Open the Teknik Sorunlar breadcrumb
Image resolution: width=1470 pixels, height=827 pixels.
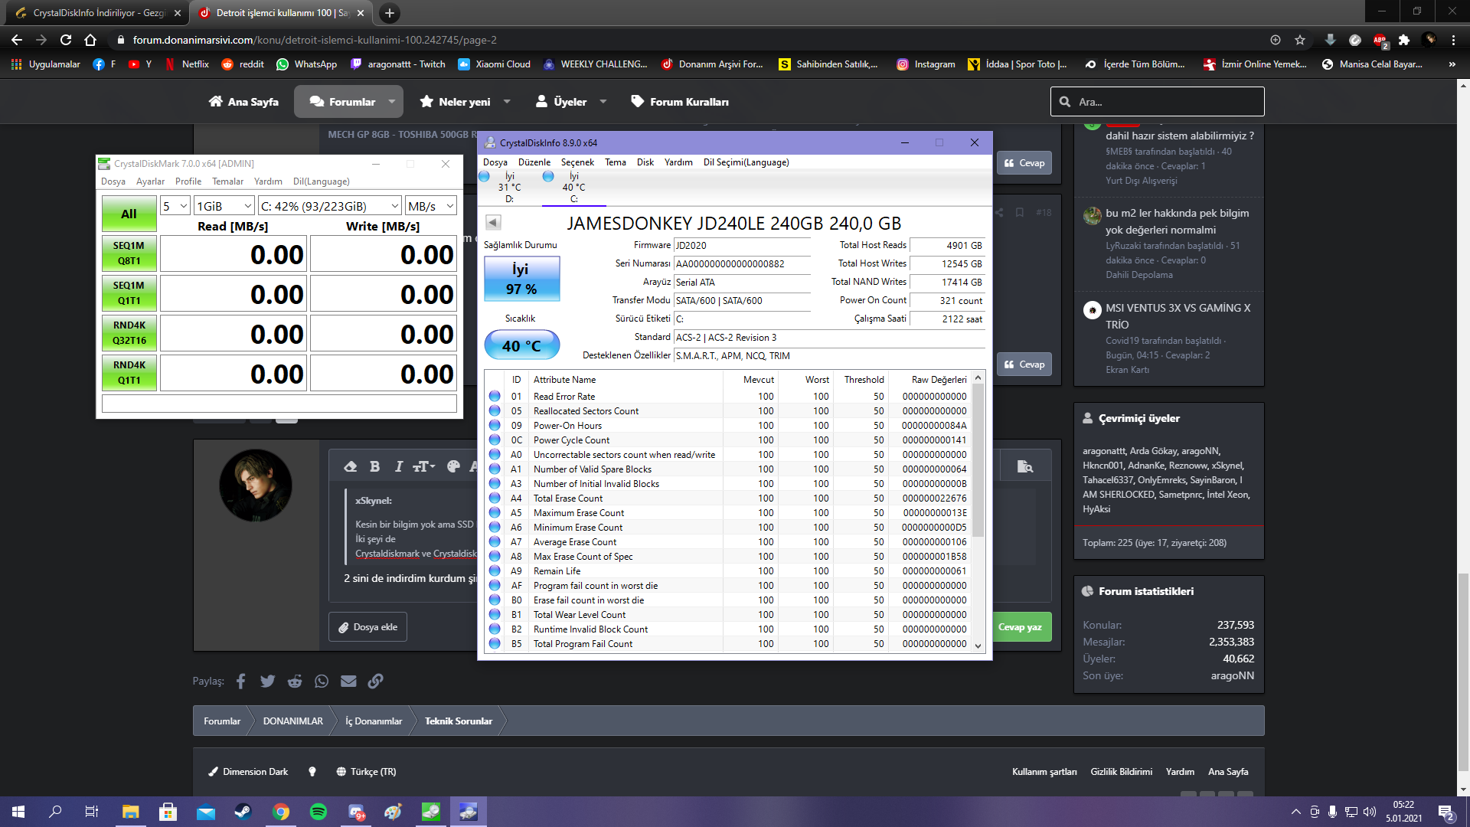[459, 721]
